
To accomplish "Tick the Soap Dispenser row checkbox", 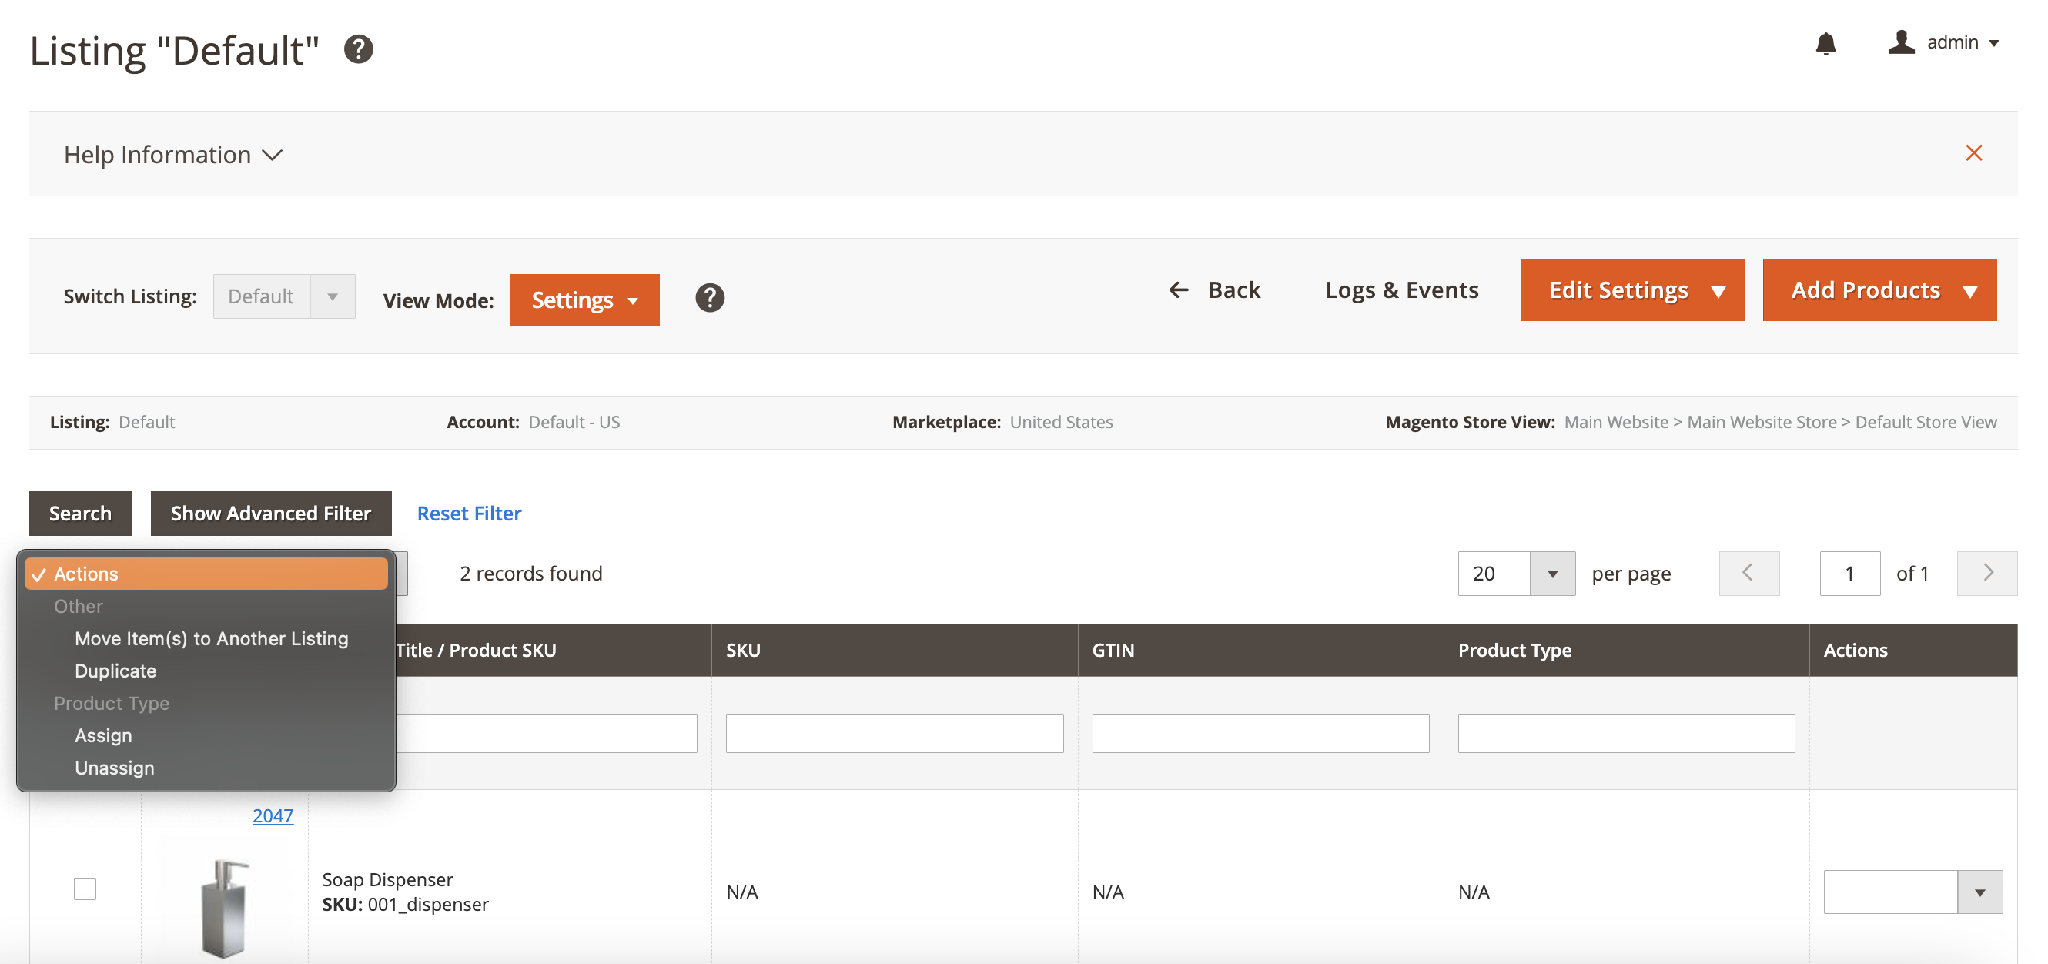I will [x=85, y=889].
